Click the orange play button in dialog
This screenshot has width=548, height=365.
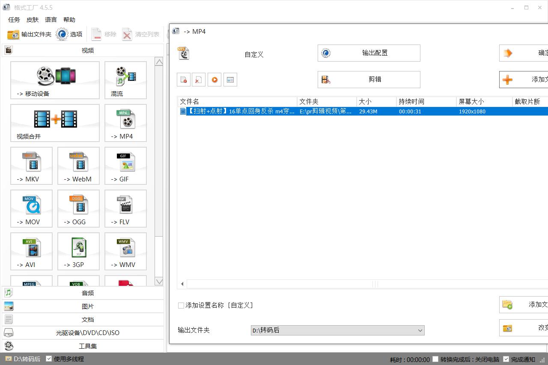(x=214, y=80)
